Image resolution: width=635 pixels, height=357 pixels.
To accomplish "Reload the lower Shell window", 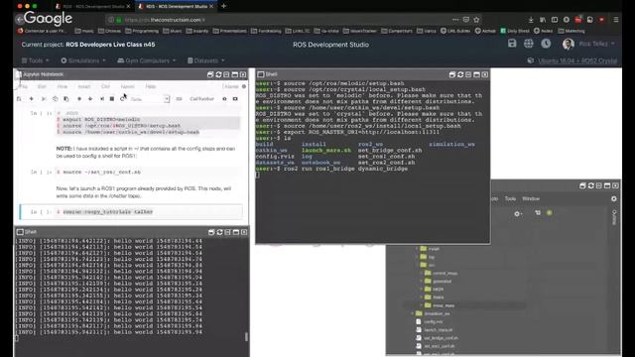I will [219, 232].
